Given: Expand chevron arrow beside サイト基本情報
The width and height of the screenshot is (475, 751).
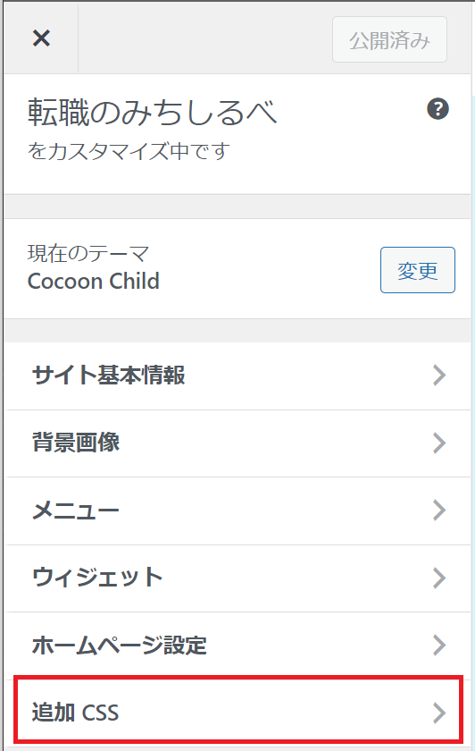Looking at the screenshot, I should click(439, 375).
